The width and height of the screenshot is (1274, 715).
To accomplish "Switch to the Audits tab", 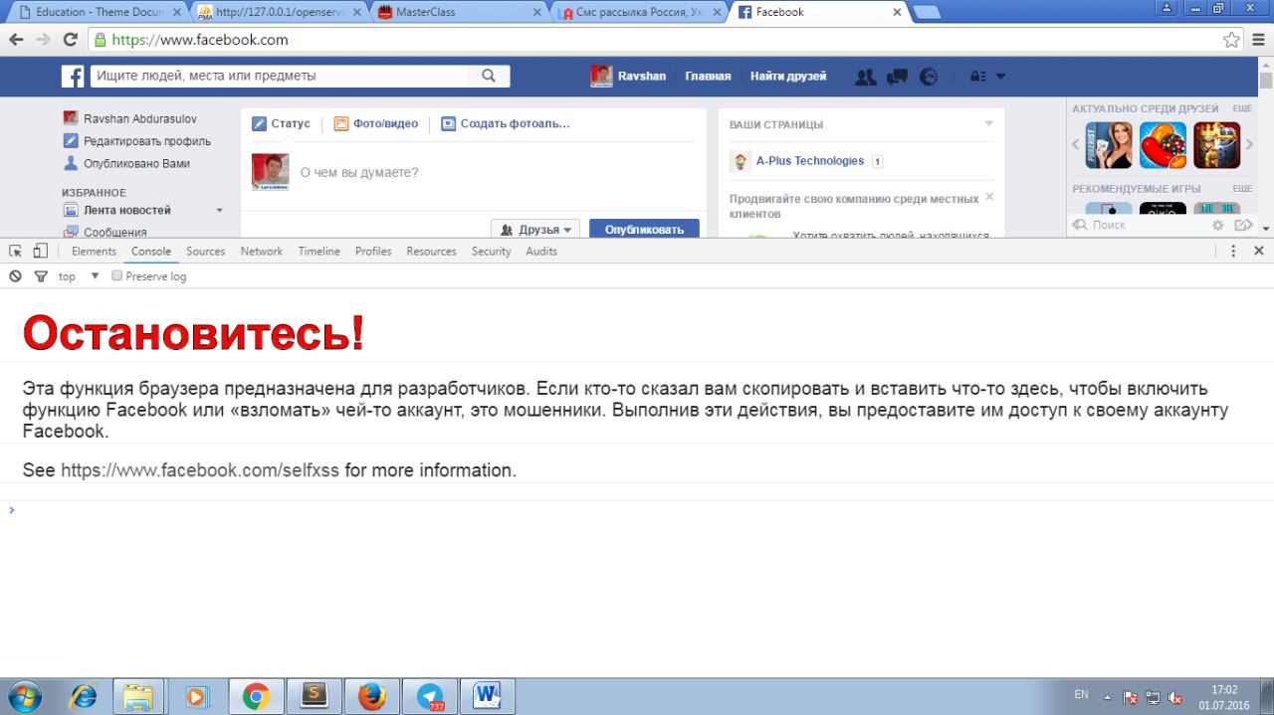I will [541, 252].
